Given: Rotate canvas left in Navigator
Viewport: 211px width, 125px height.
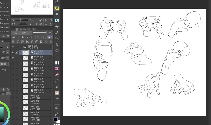Looking at the screenshot, I should point(31,24).
